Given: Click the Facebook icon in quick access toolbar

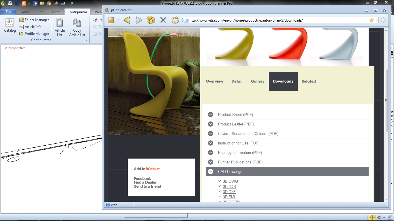Looking at the screenshot, I should 35,3.
